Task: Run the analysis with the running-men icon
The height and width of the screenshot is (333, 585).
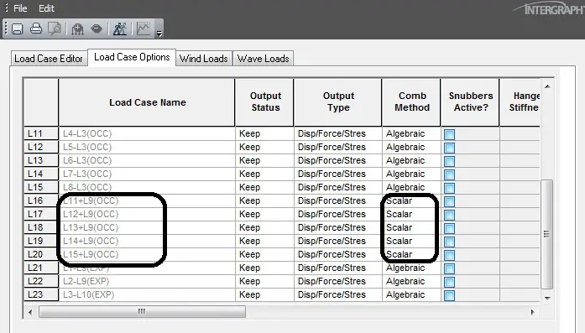Action: [x=120, y=29]
